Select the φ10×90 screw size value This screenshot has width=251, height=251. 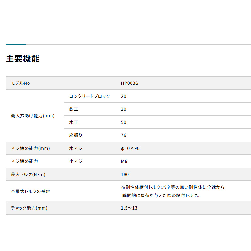pyautogui.click(x=130, y=148)
